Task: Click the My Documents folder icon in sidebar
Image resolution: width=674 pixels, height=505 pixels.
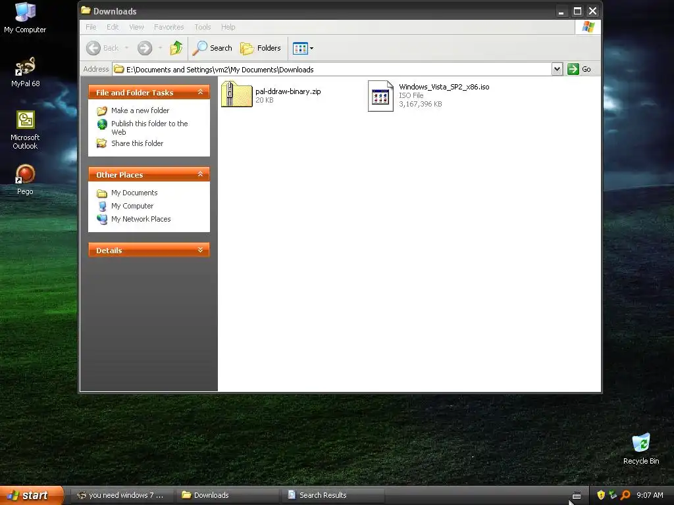Action: (x=102, y=193)
